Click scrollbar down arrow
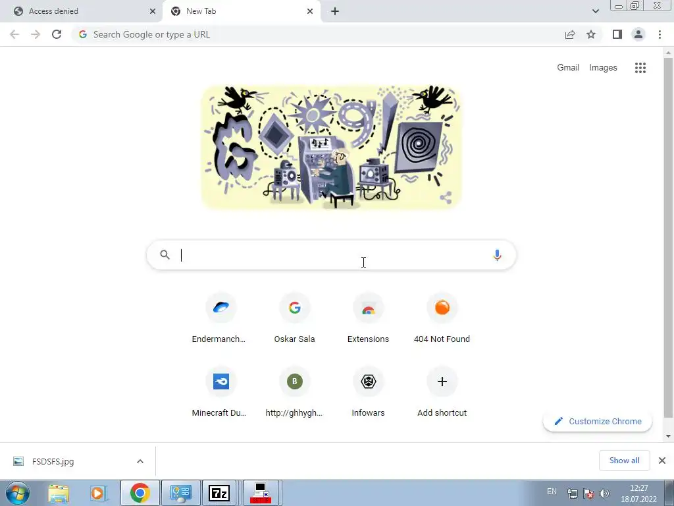Image resolution: width=674 pixels, height=506 pixels. point(668,436)
